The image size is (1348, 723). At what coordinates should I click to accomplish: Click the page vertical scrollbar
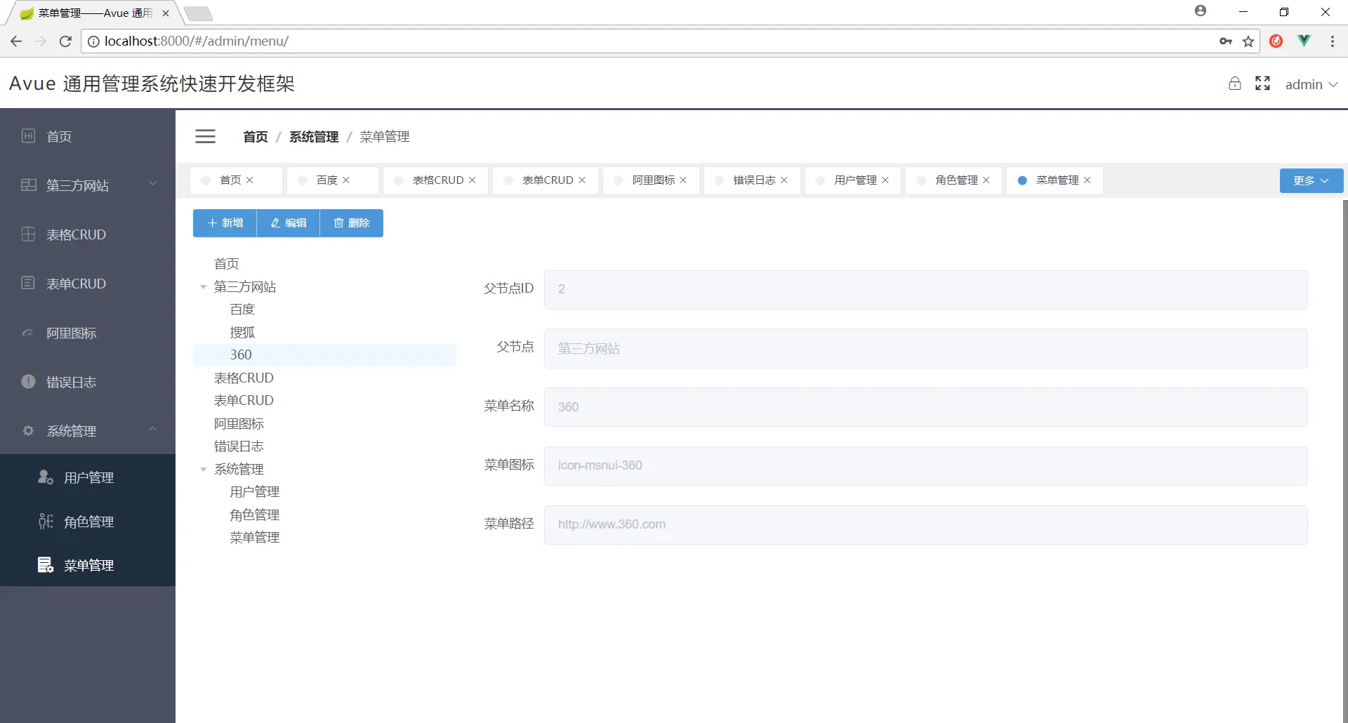pyautogui.click(x=1344, y=460)
